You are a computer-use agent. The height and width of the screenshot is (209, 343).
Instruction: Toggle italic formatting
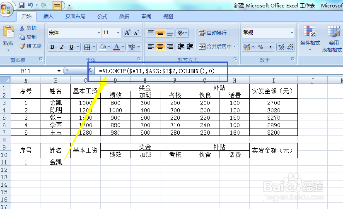pos(62,47)
